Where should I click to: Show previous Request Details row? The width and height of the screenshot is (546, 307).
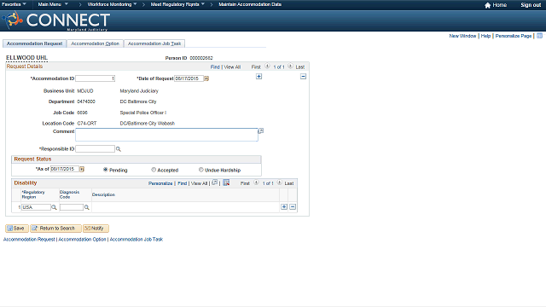(267, 66)
